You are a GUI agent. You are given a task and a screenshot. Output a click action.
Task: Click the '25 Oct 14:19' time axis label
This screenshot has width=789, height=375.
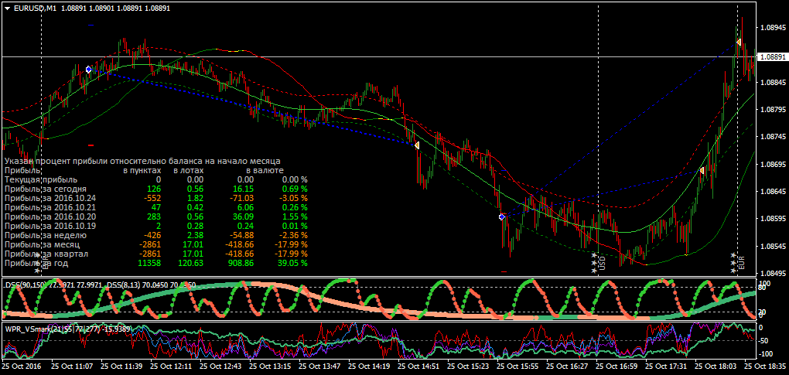coord(369,367)
